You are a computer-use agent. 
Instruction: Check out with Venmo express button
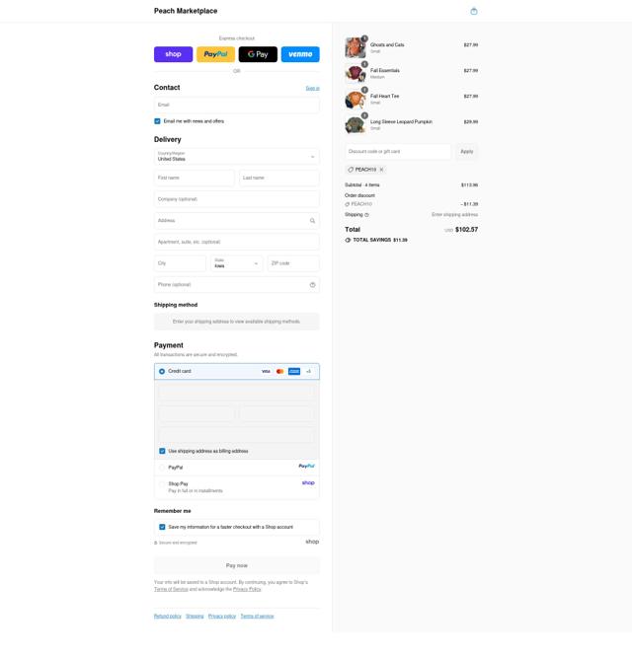tap(300, 54)
